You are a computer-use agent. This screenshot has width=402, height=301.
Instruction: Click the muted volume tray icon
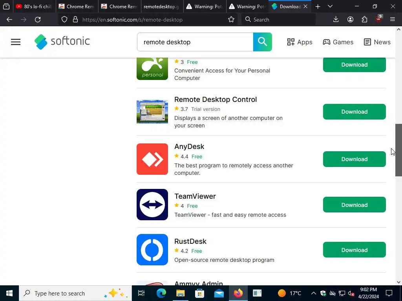click(351, 293)
